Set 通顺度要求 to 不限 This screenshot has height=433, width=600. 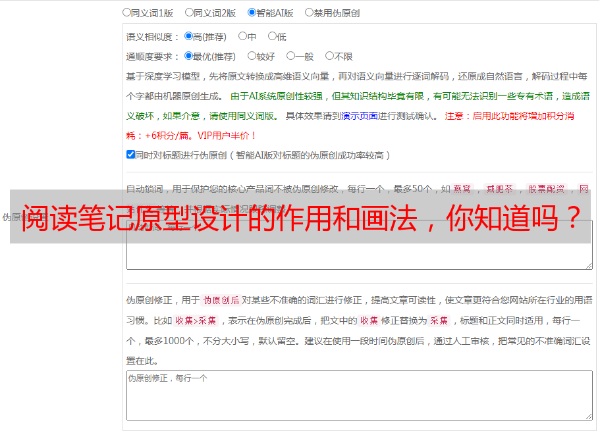pos(329,56)
